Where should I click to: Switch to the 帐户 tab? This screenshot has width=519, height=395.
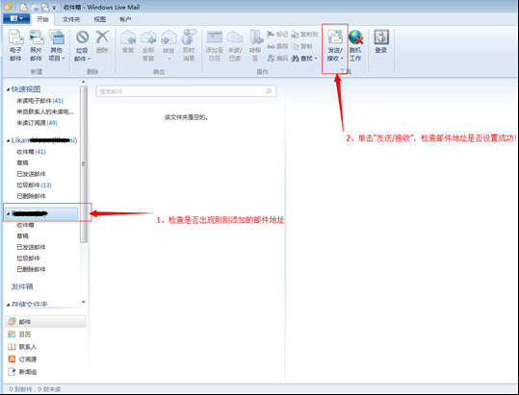tap(125, 19)
